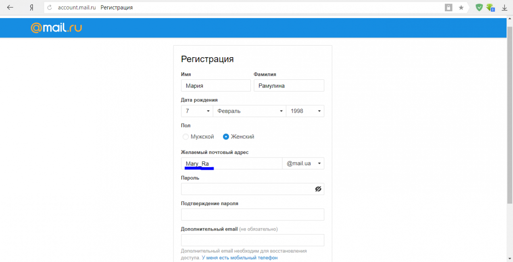Click the Фамилия field containing Рамулина
Image resolution: width=513 pixels, height=262 pixels.
pos(289,85)
